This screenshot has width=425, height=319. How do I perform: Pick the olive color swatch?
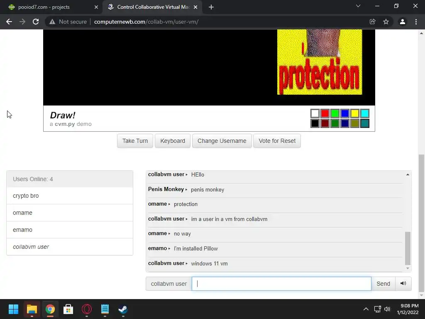tap(355, 123)
